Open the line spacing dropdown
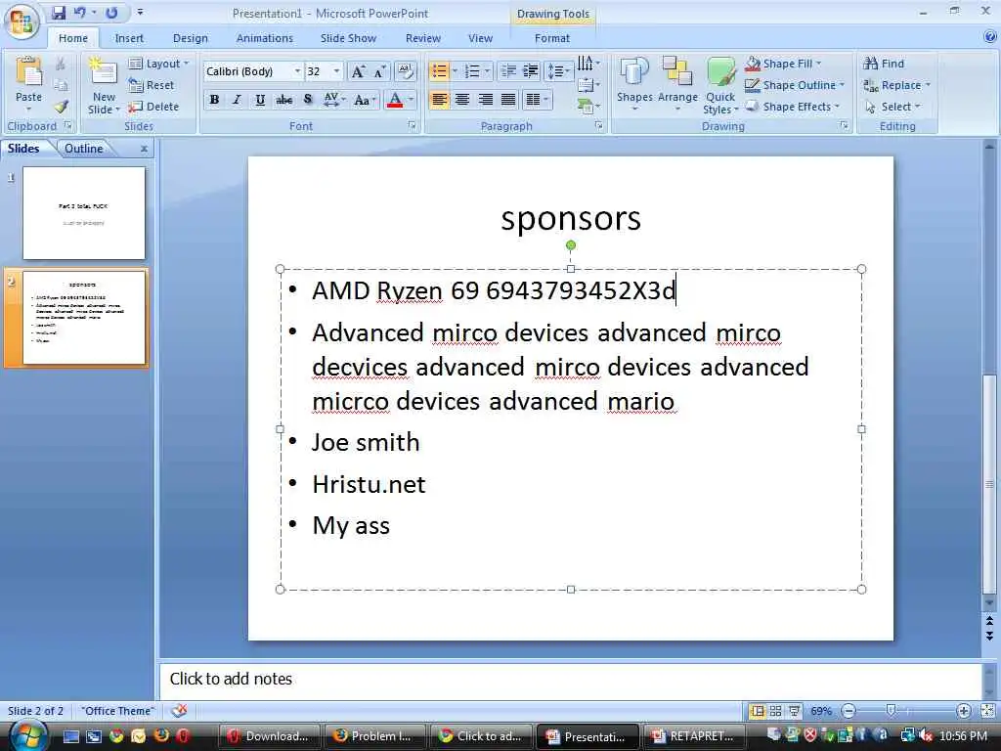1001x751 pixels. pos(558,70)
